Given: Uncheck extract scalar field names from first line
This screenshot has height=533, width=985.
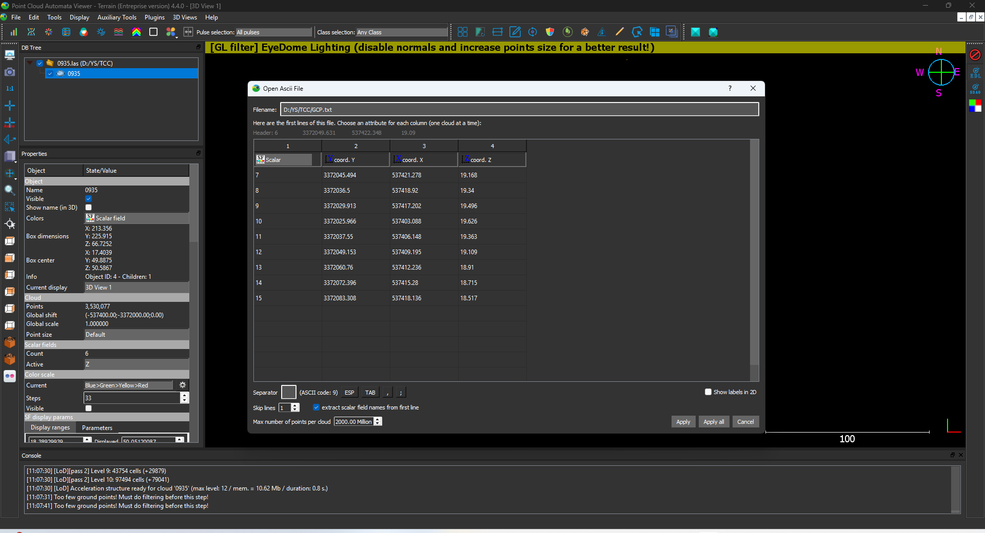Looking at the screenshot, I should tap(316, 407).
